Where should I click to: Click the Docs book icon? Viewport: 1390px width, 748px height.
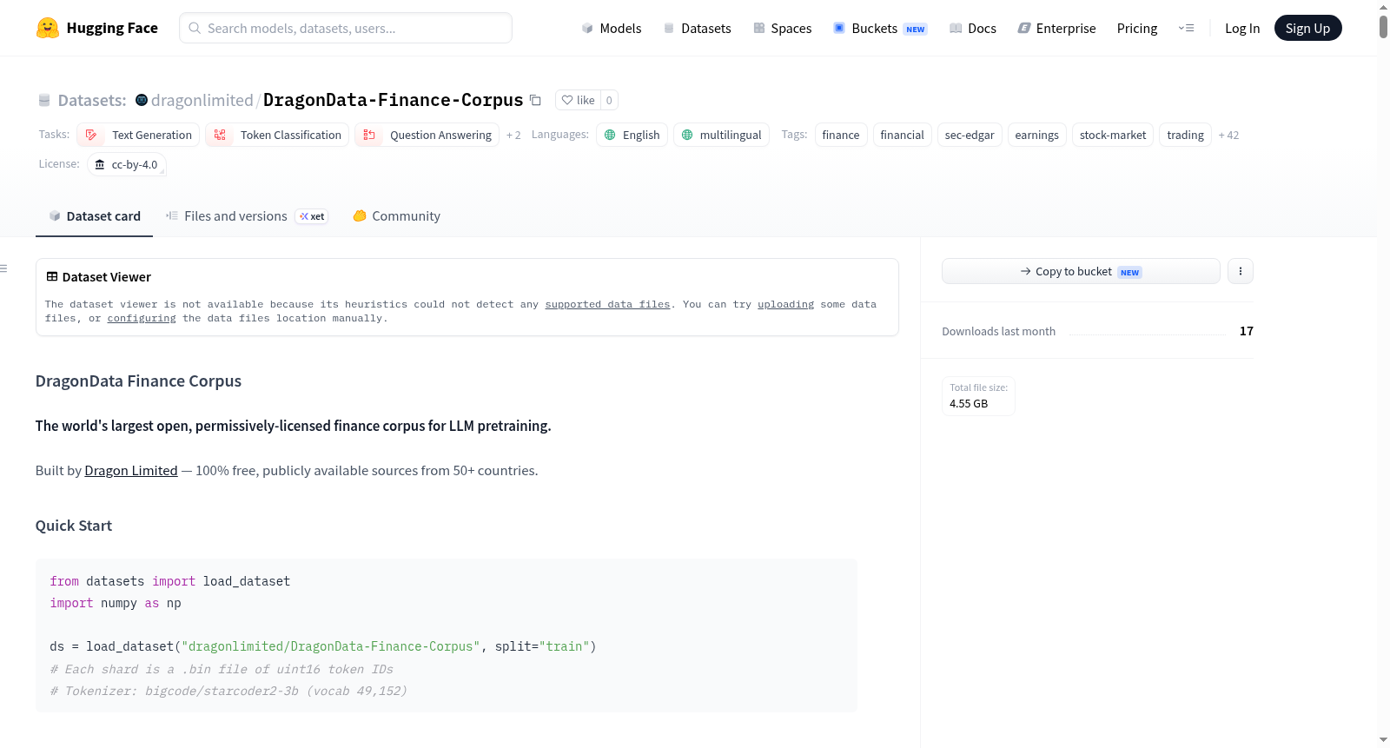coord(956,28)
